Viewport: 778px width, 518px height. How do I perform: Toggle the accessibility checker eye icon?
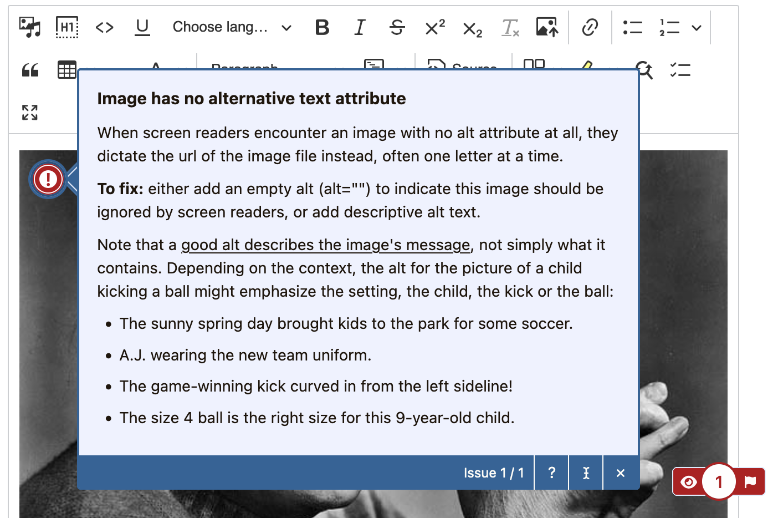(x=688, y=482)
